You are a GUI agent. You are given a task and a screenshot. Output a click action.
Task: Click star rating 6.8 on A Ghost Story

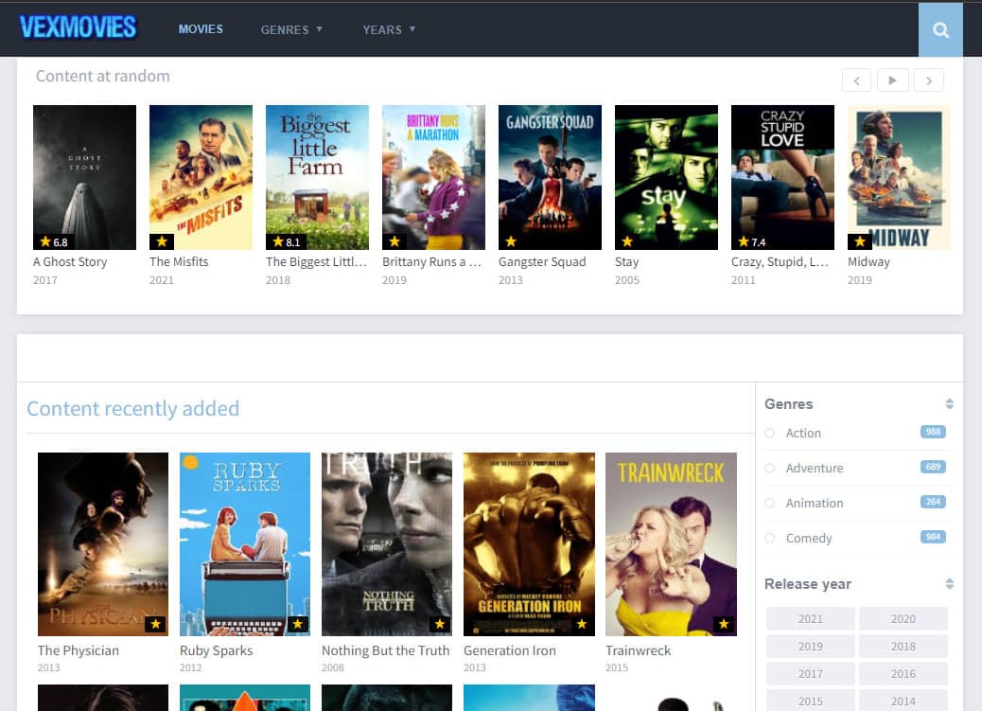[54, 242]
